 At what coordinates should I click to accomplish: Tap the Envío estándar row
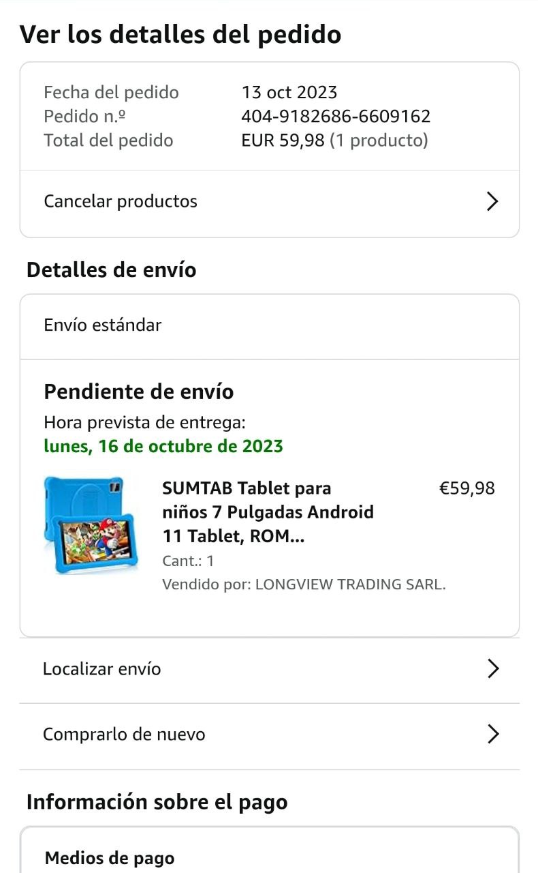coord(270,326)
